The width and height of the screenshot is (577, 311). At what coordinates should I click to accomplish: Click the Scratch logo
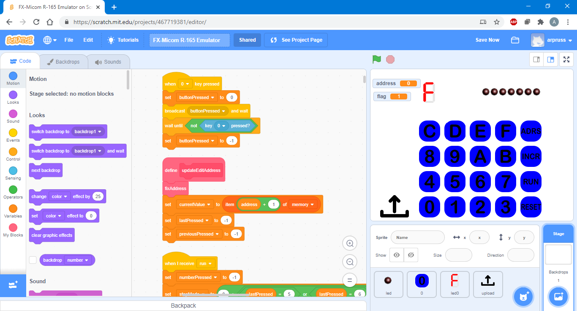20,40
